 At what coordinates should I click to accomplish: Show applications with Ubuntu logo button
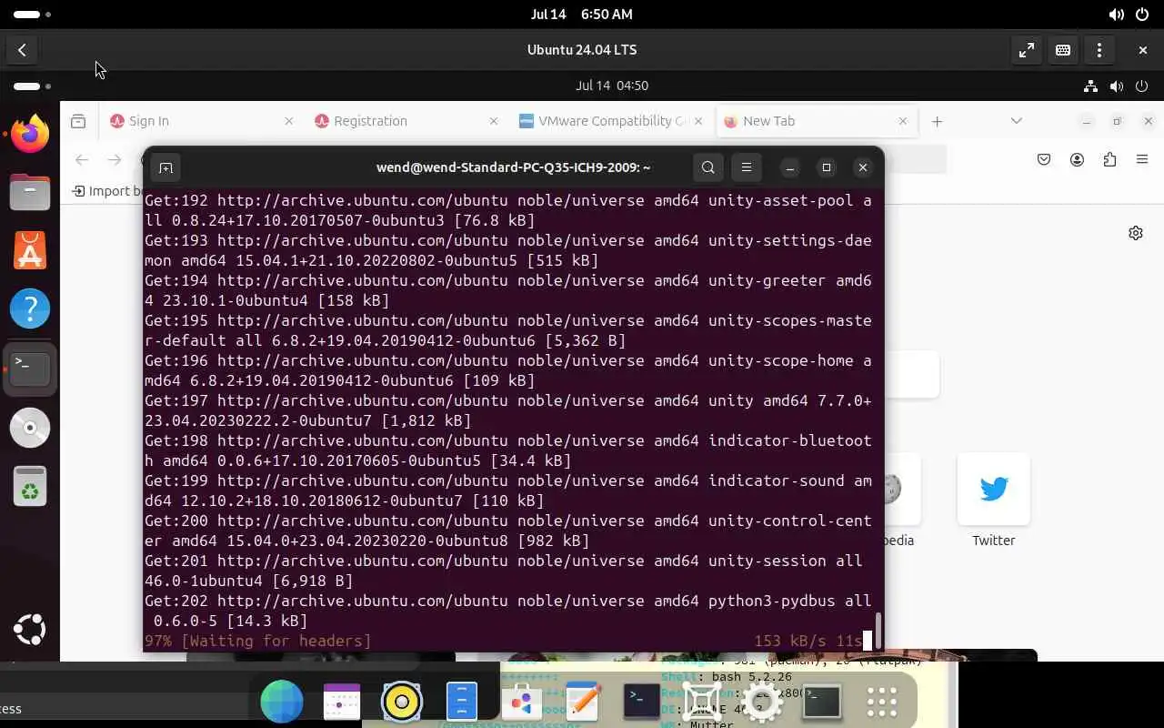coord(30,630)
